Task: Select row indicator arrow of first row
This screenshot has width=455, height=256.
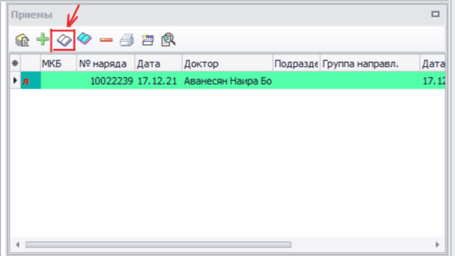Action: pos(15,81)
